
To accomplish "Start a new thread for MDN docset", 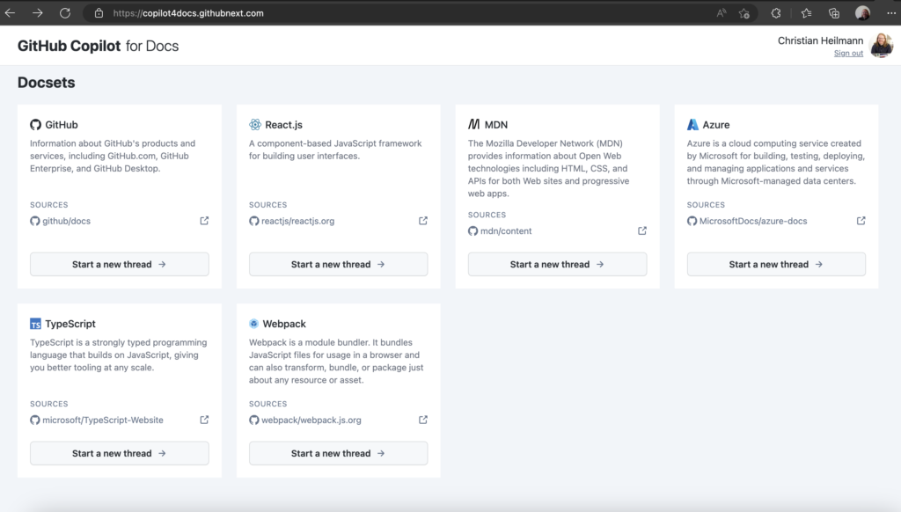I will pos(557,264).
